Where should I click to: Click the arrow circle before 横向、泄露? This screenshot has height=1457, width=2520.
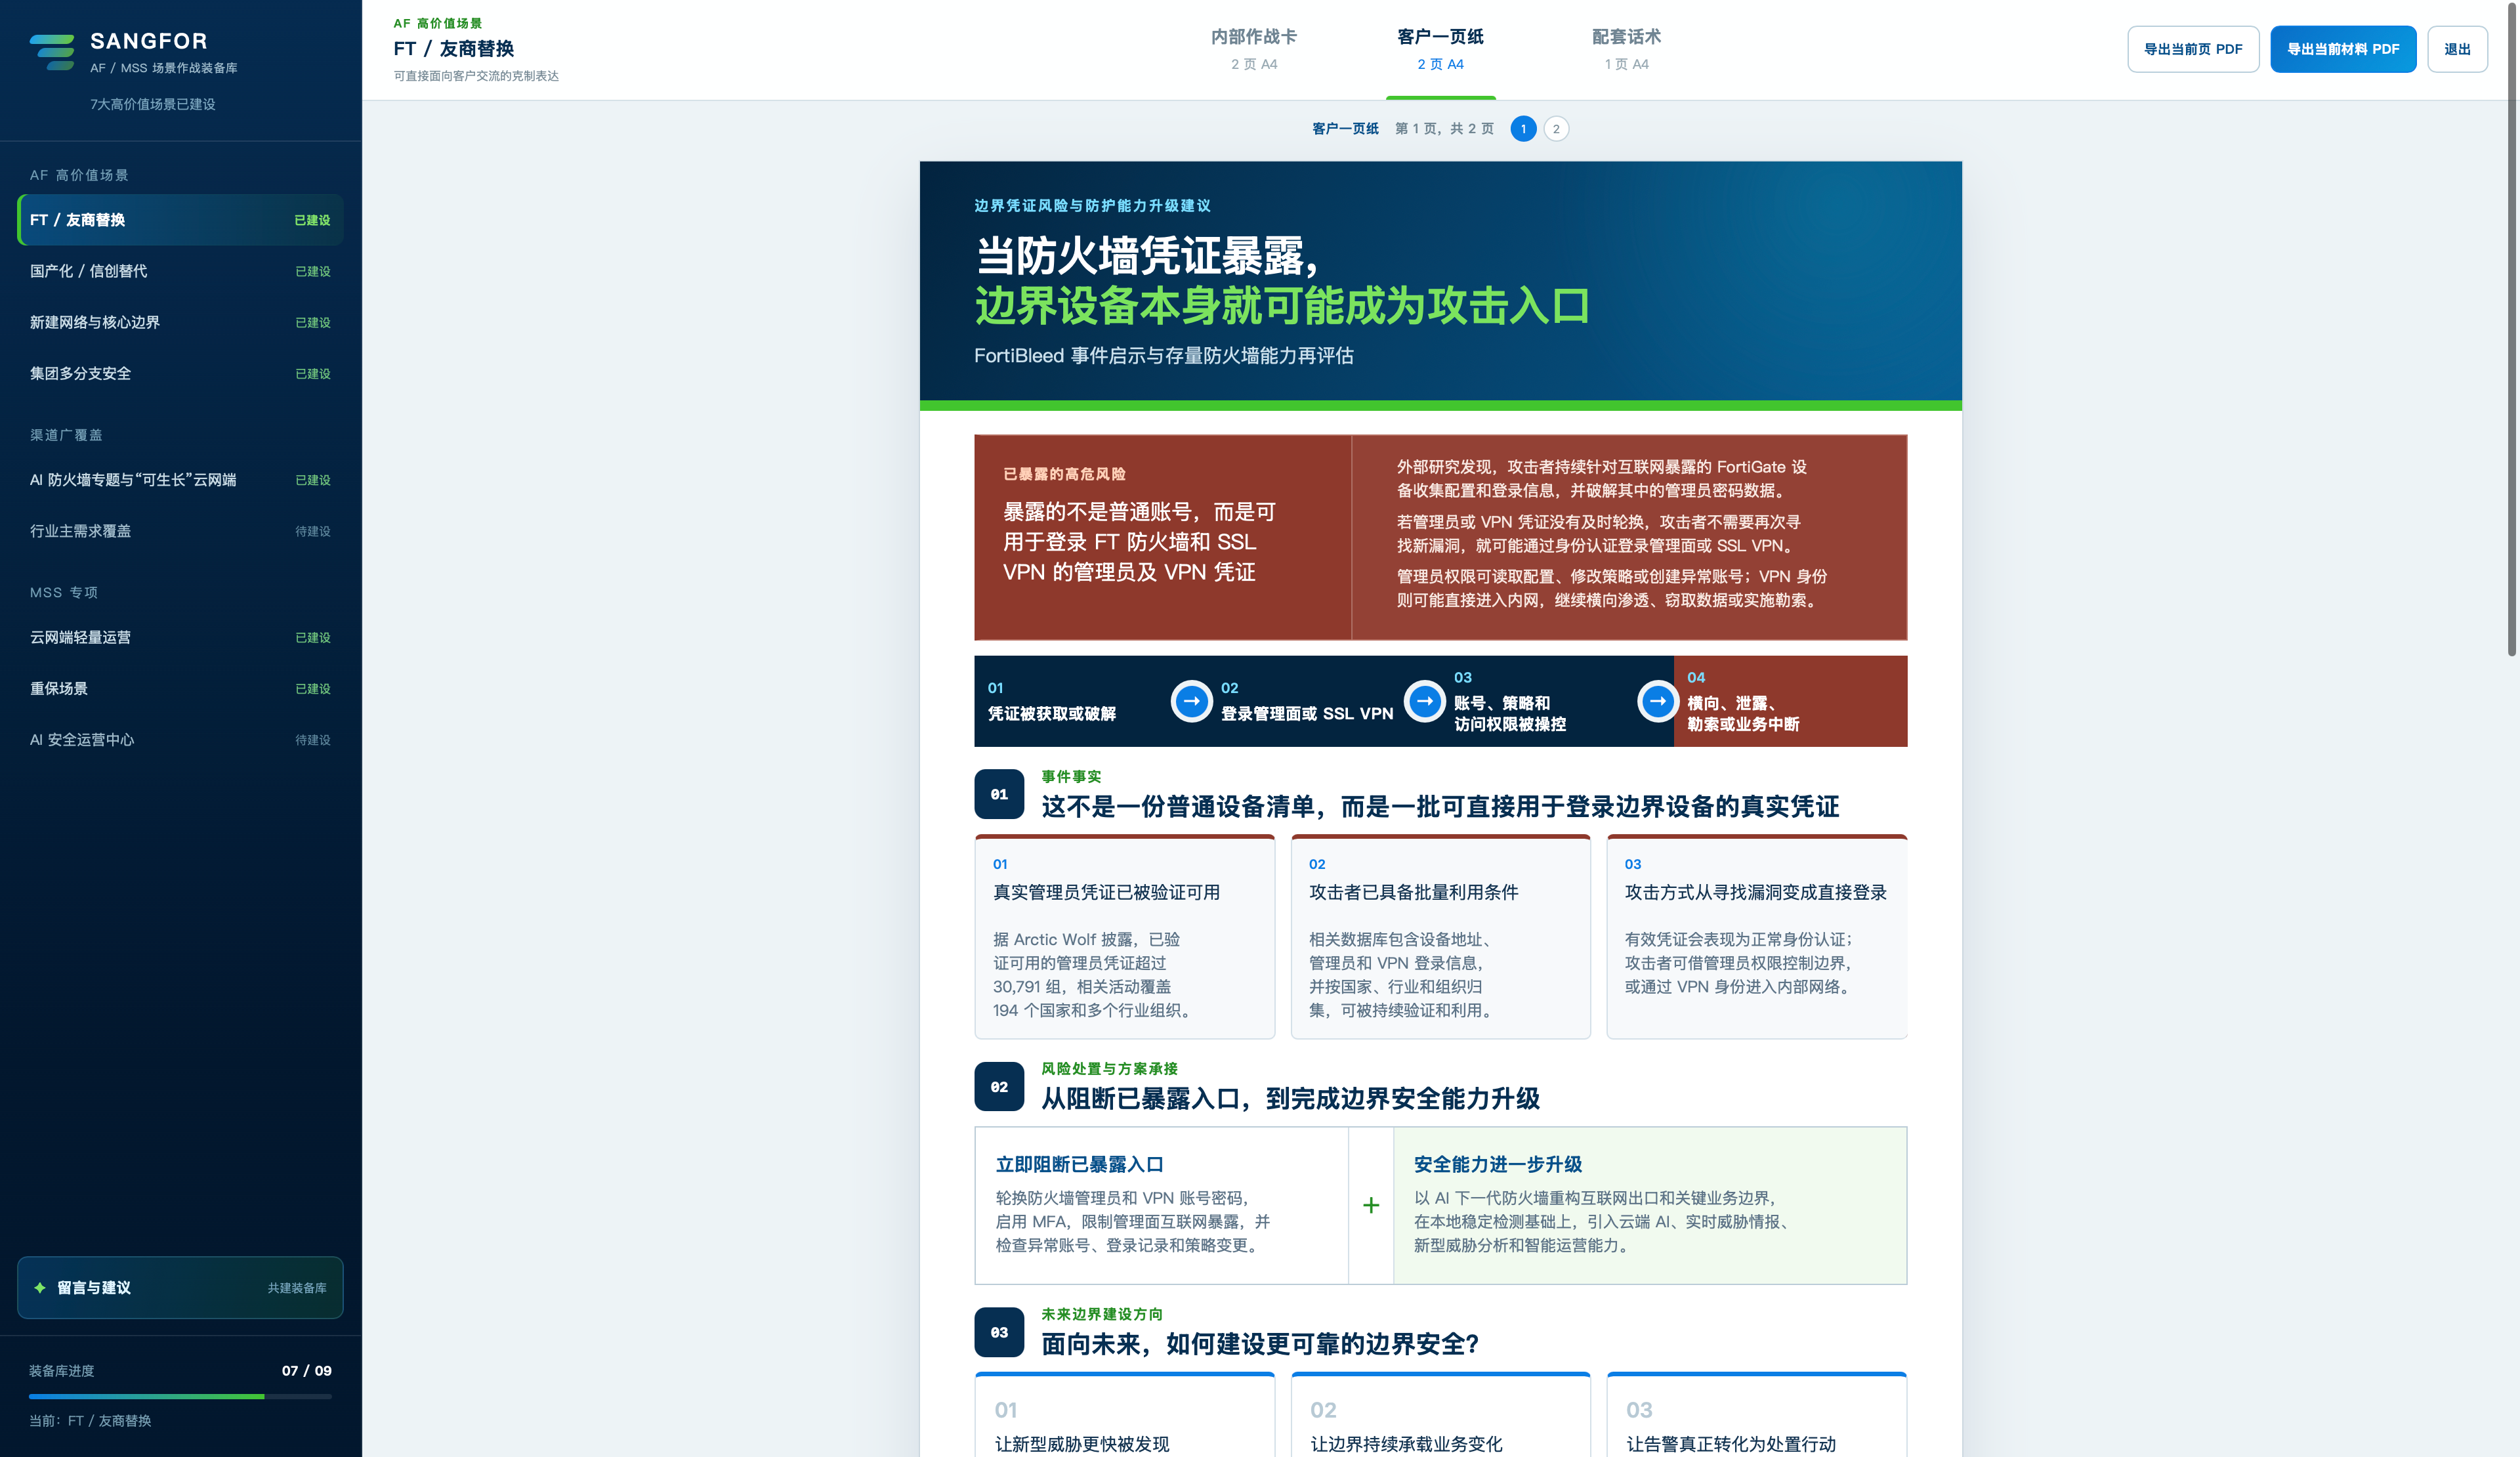1657,701
